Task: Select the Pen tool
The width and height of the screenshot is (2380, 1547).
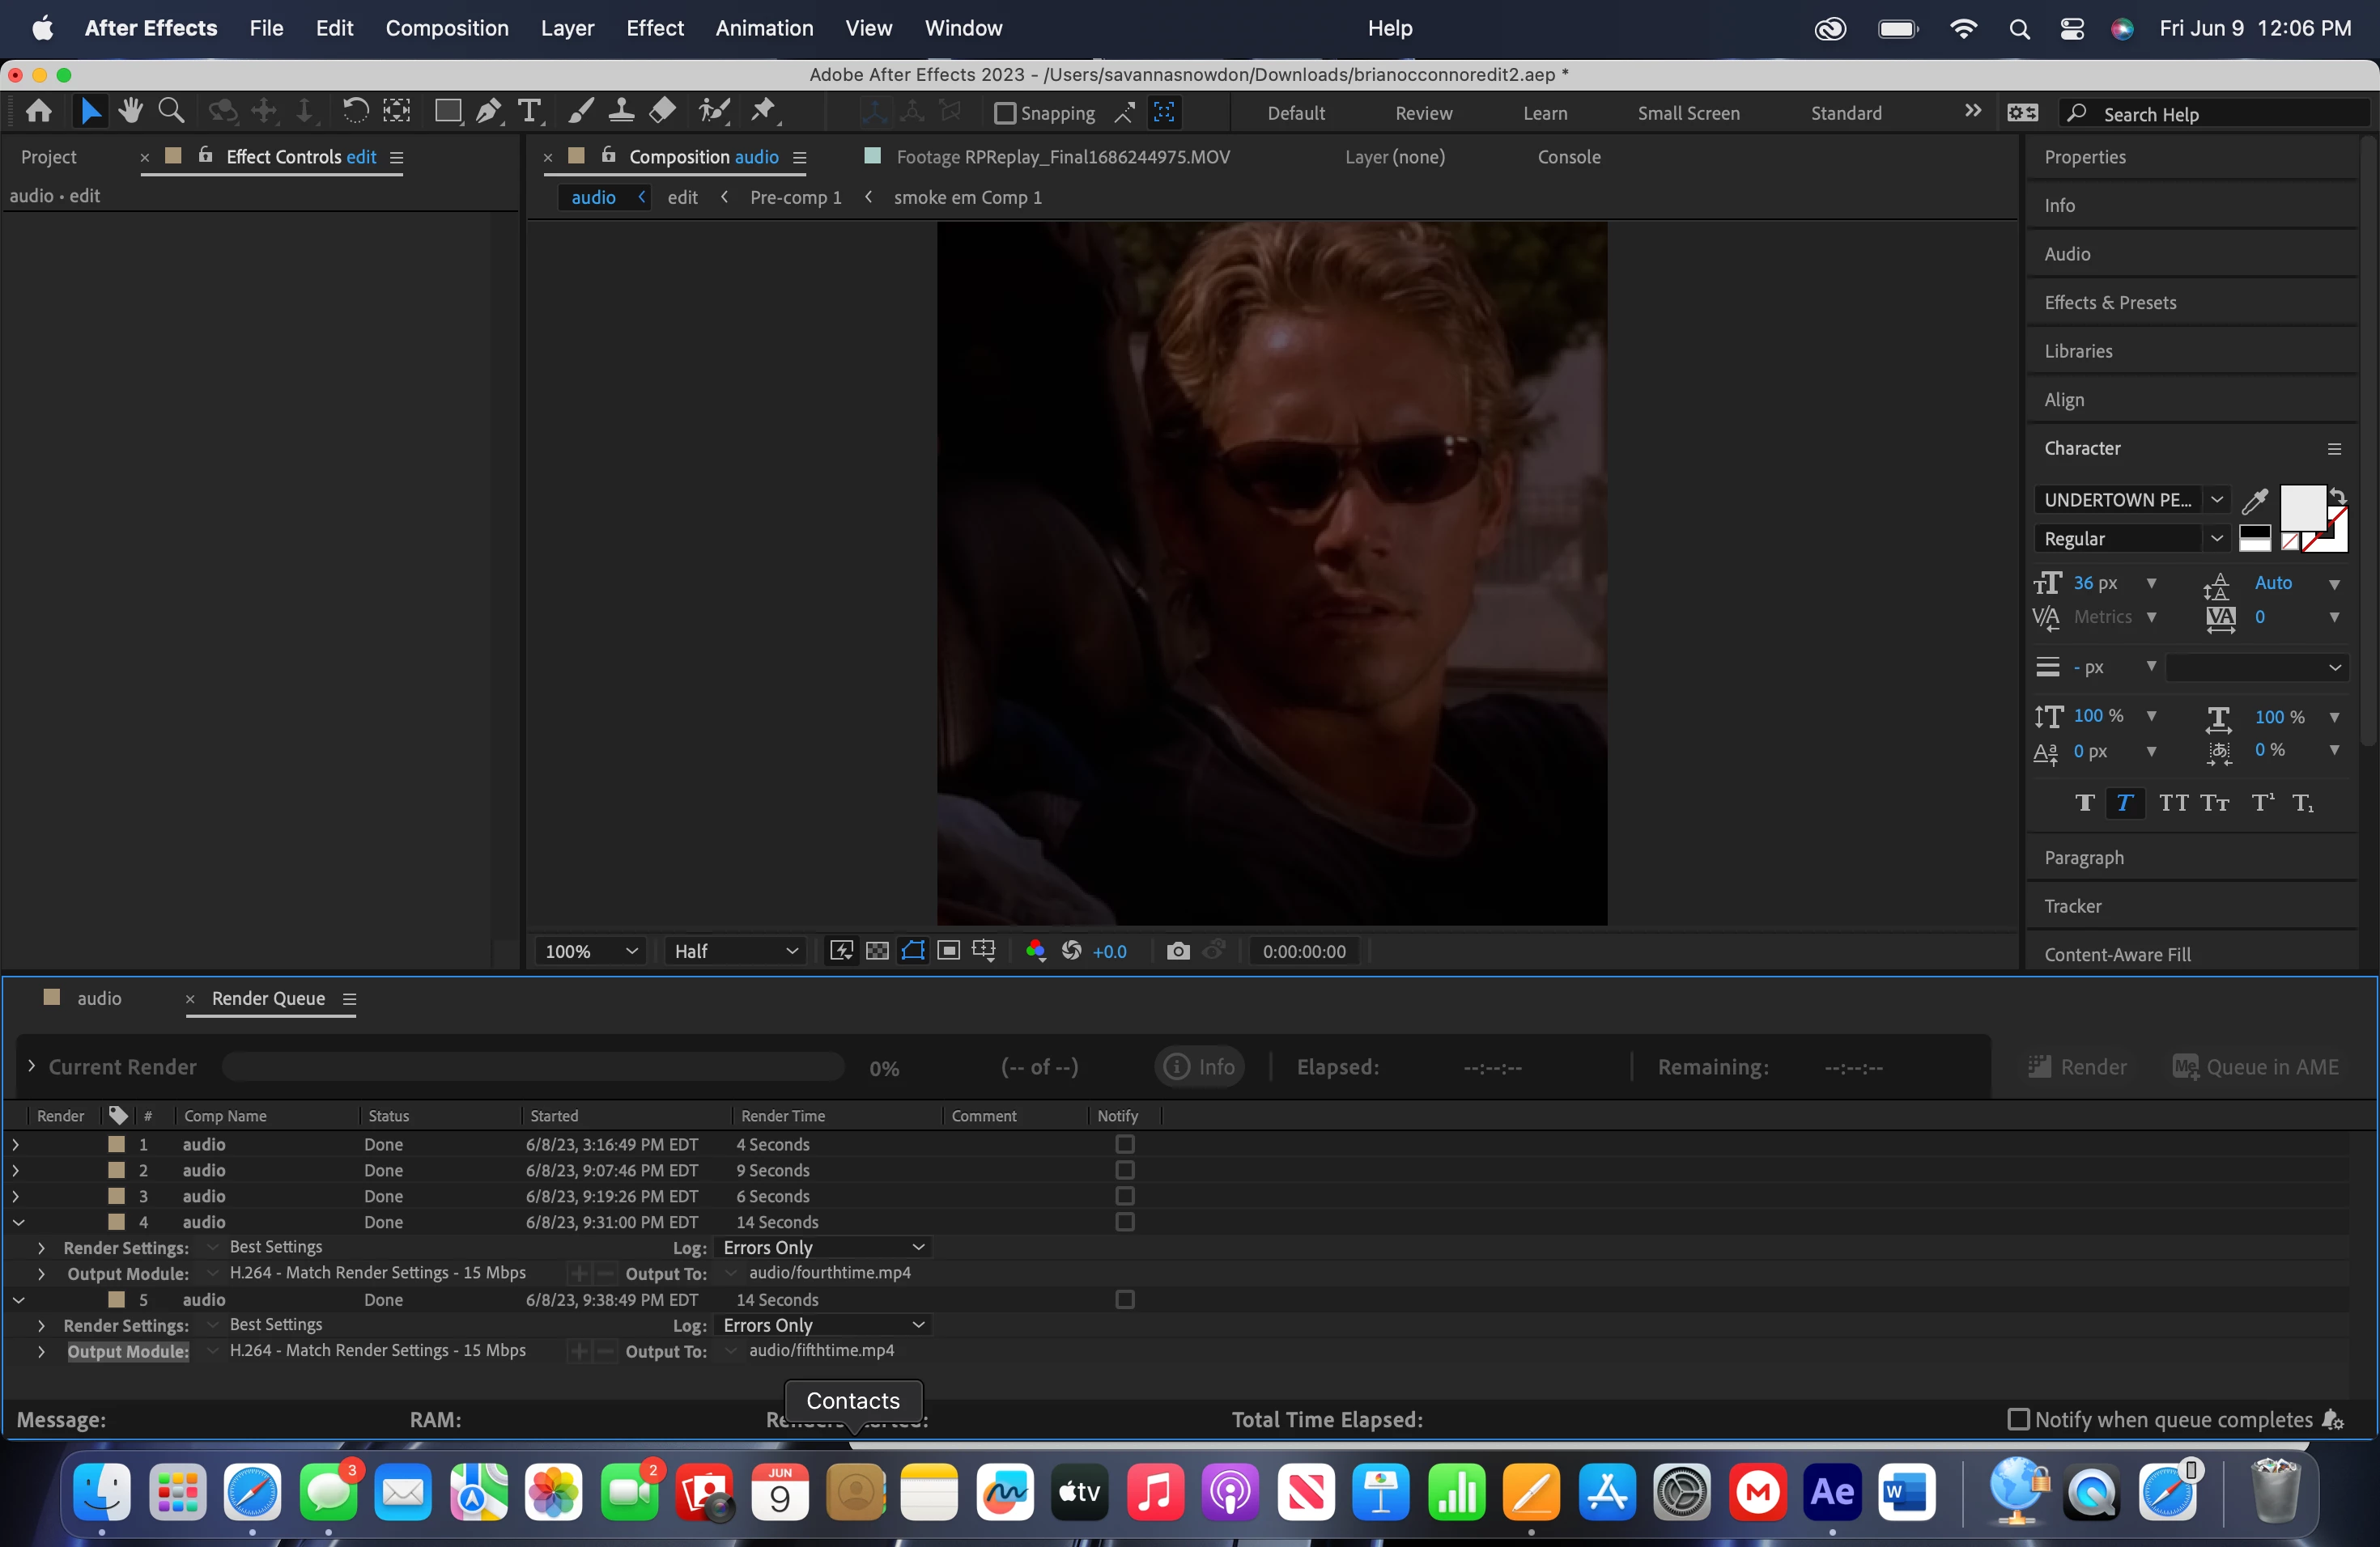Action: (x=488, y=111)
